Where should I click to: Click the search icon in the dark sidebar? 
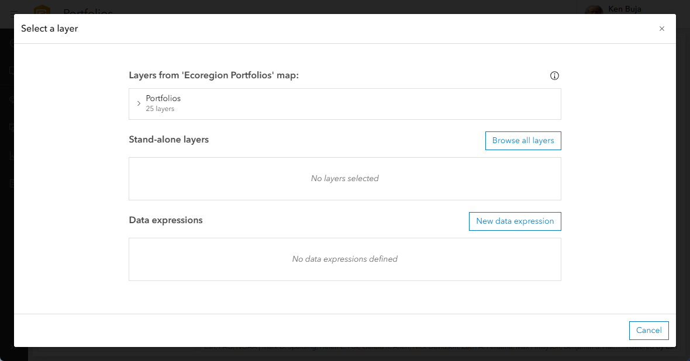tap(12, 99)
